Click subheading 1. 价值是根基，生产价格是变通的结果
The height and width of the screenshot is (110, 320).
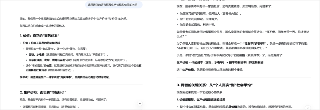tap(201, 99)
